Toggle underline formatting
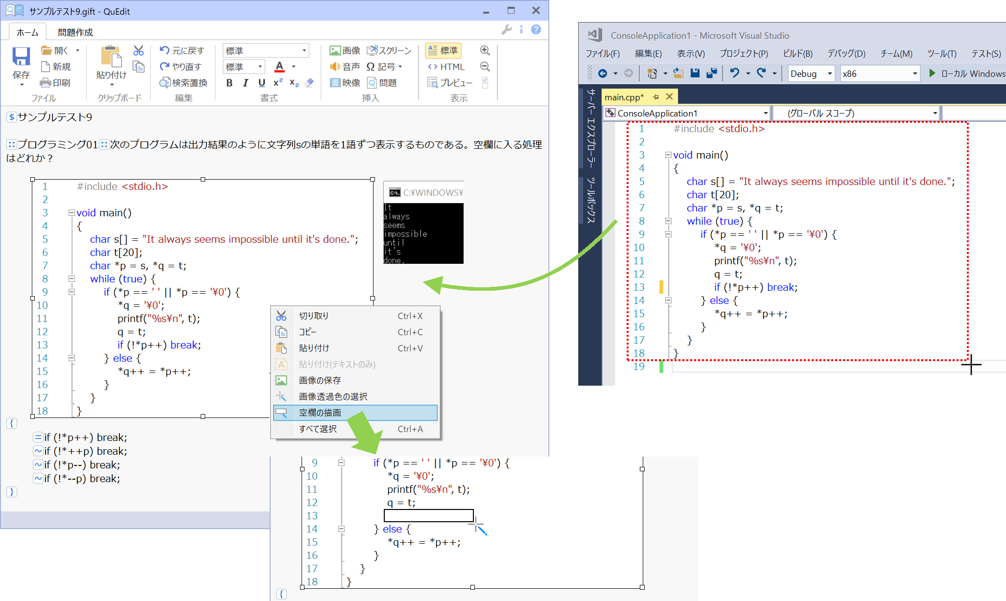Screen dimensions: 1006x601 coord(261,83)
